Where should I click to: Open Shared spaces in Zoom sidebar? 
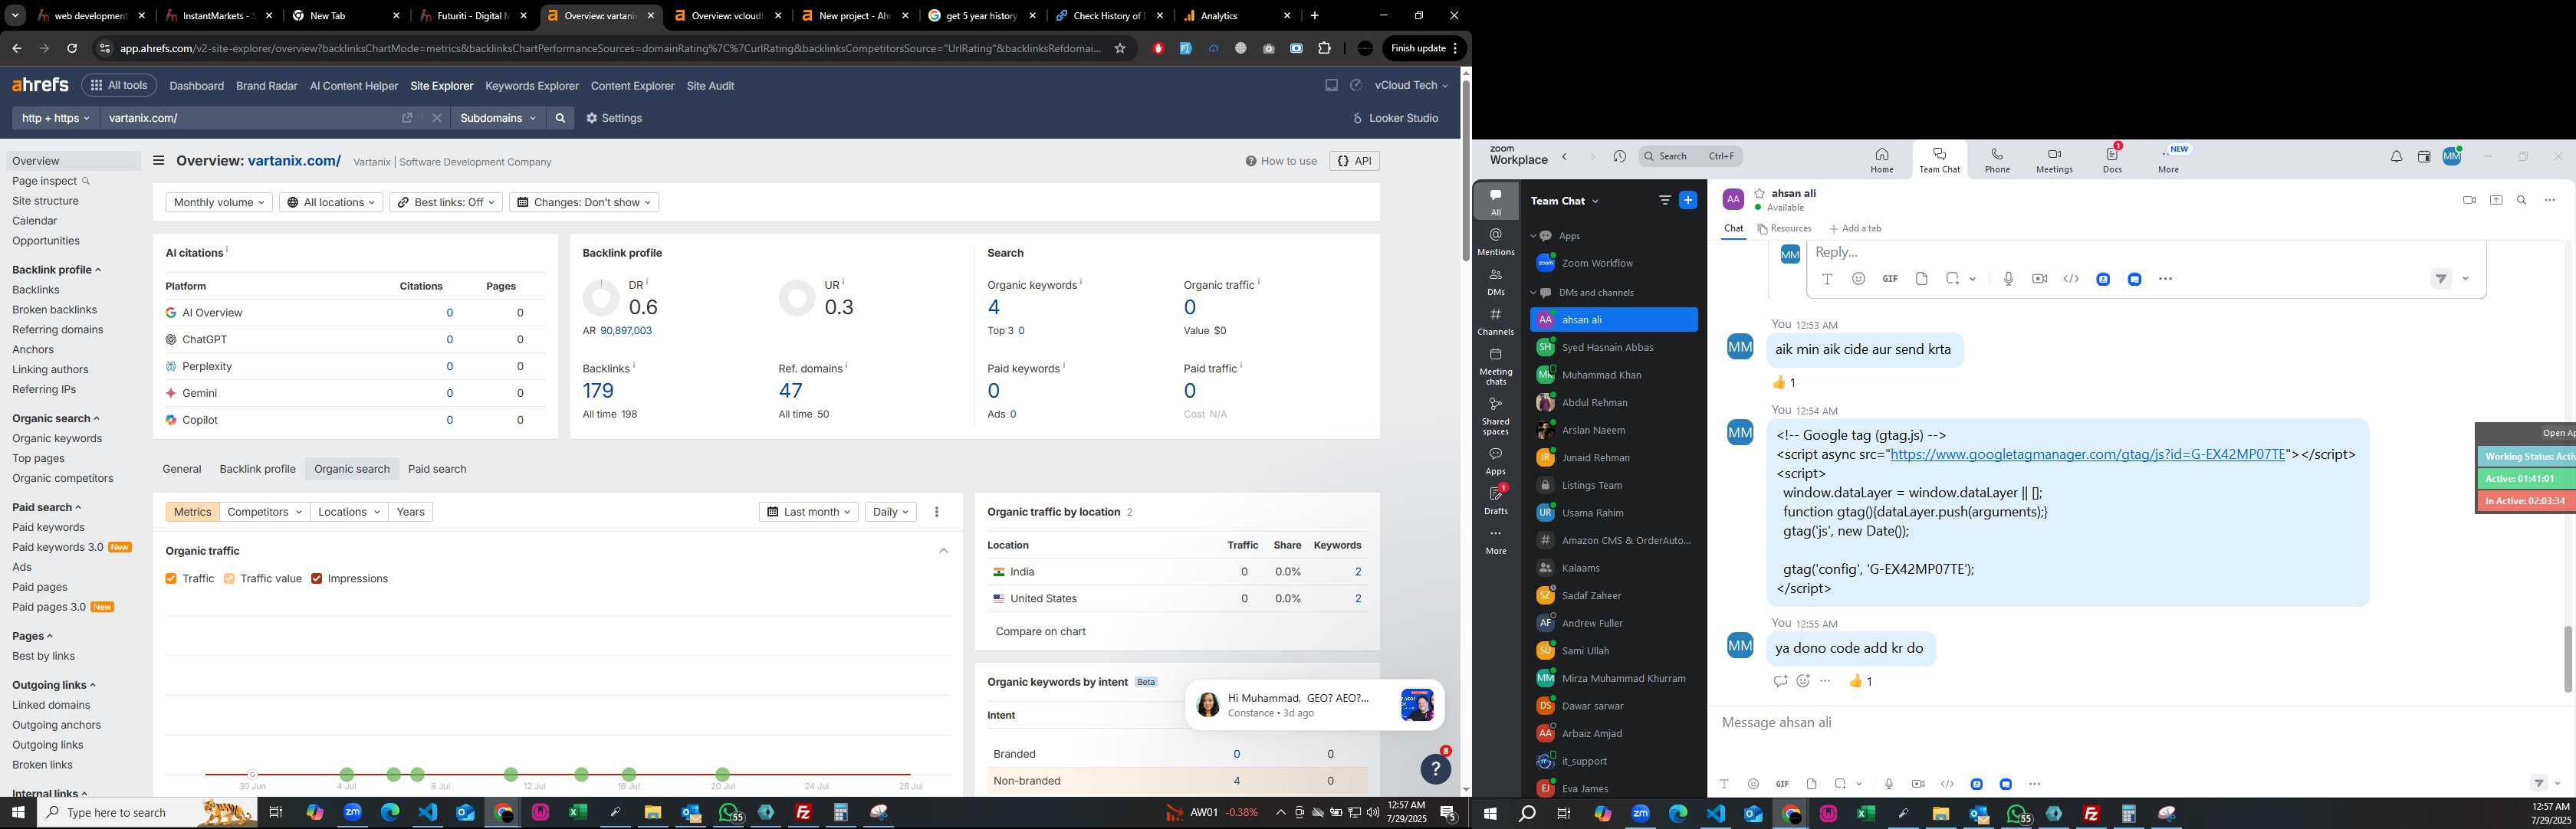pos(1495,417)
